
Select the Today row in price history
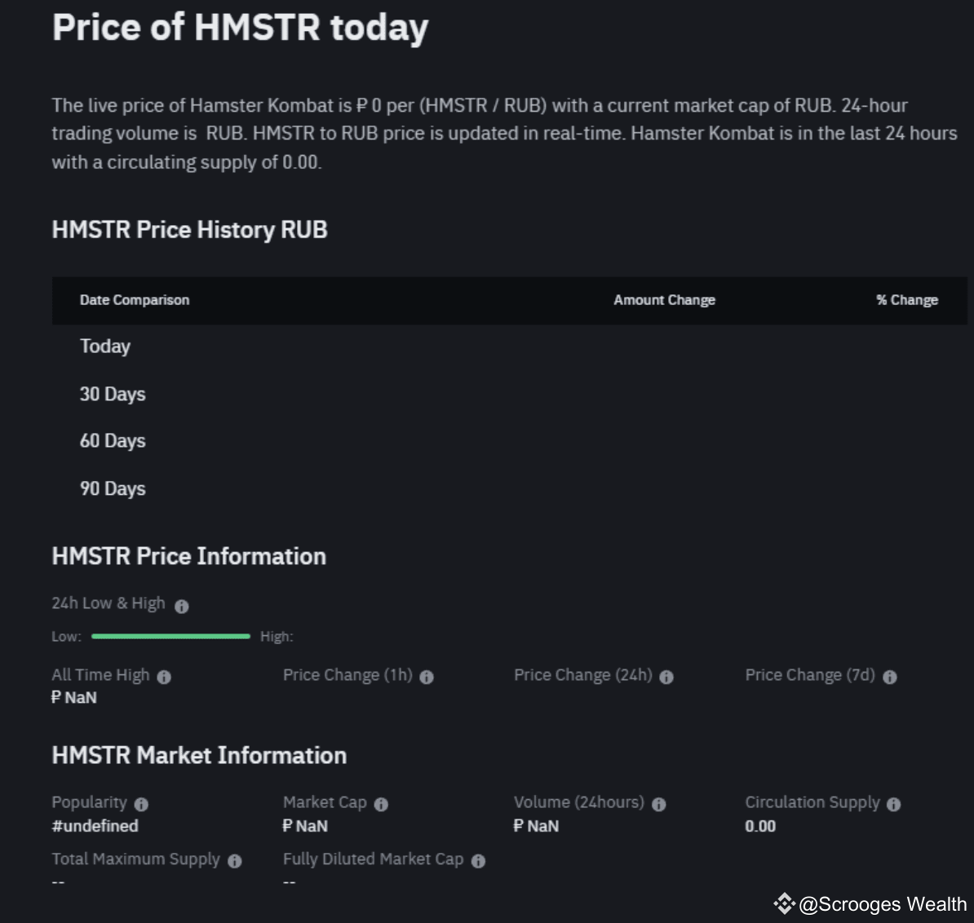(105, 347)
